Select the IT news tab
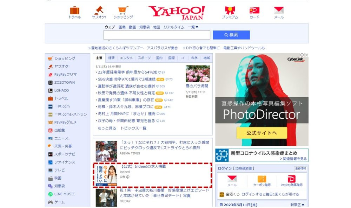351x208 pixels. 183,58
